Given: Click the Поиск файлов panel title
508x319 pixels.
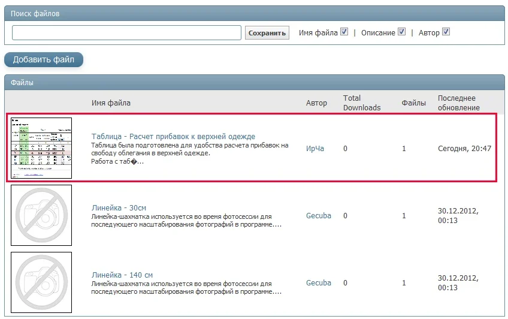Looking at the screenshot, I should [x=35, y=14].
